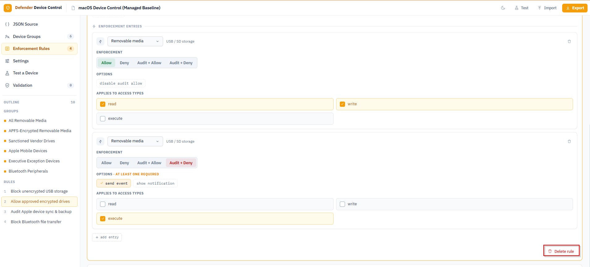Select APFS-Encrypted Removable Media group
This screenshot has height=267, width=590.
point(40,131)
